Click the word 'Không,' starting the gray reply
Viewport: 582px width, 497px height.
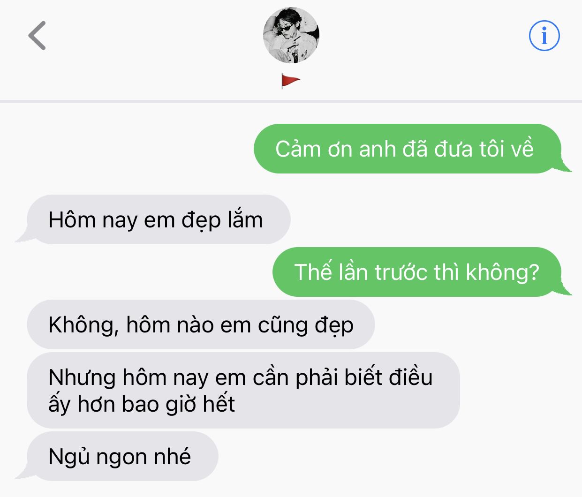83,325
